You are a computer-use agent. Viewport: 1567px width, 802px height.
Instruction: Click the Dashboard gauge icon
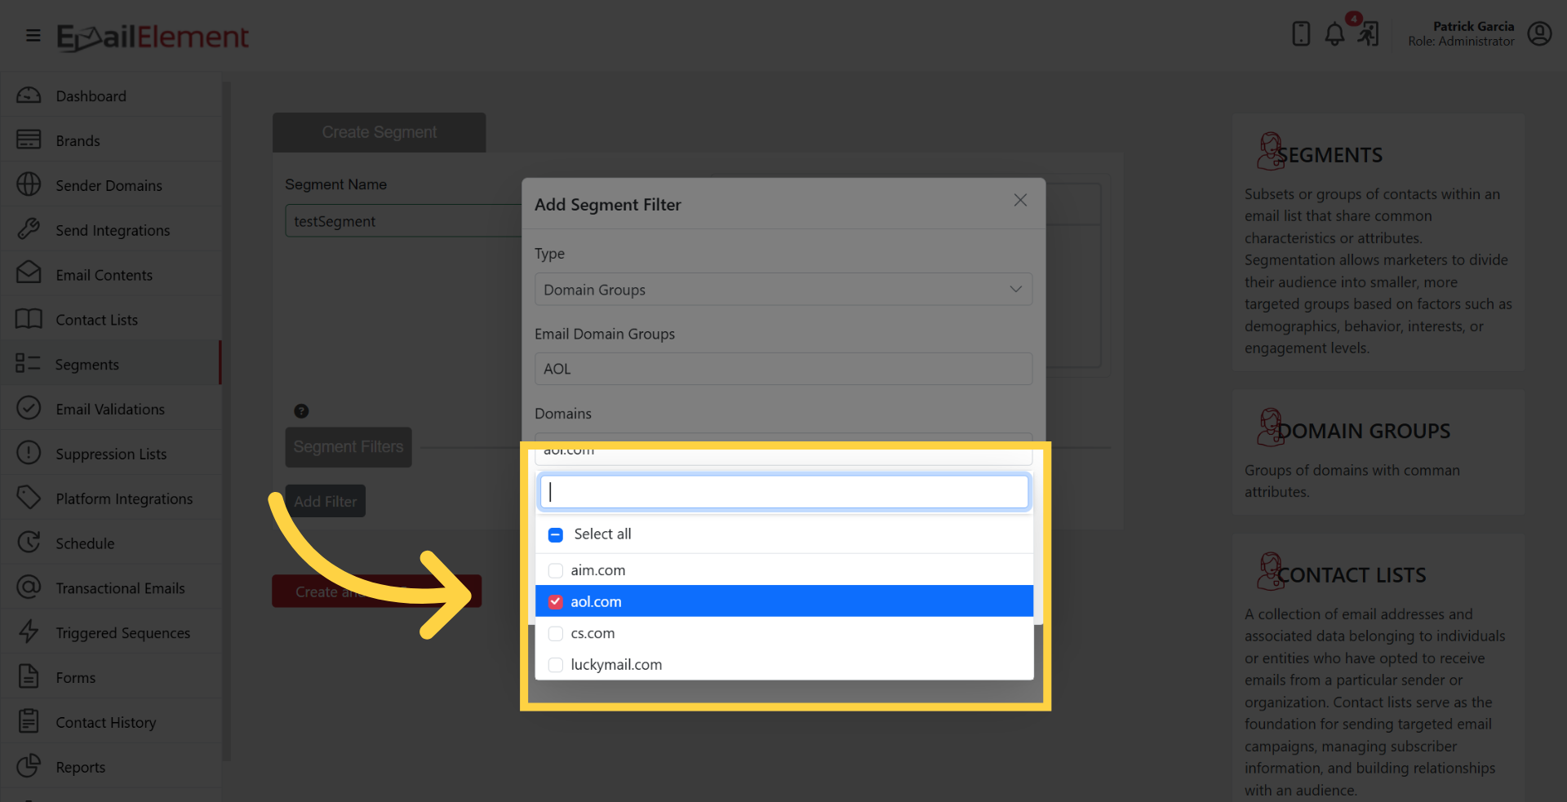pyautogui.click(x=29, y=95)
